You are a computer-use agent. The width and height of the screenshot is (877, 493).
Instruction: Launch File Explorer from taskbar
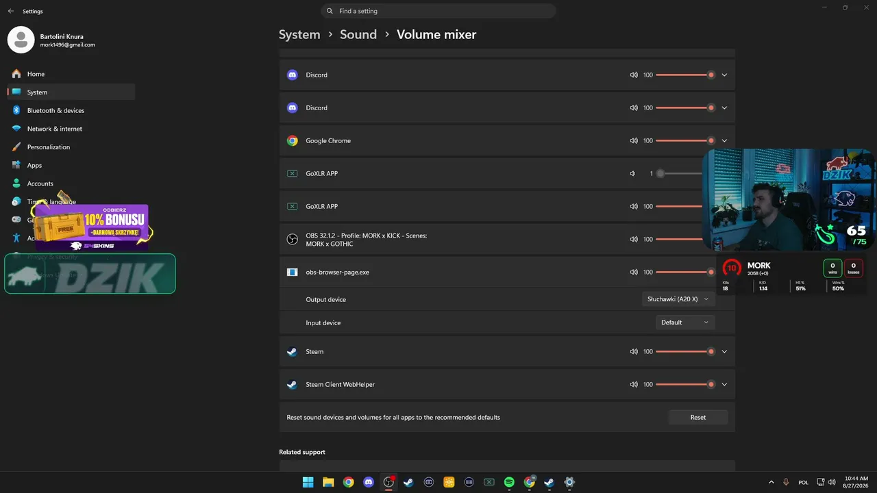pos(328,482)
